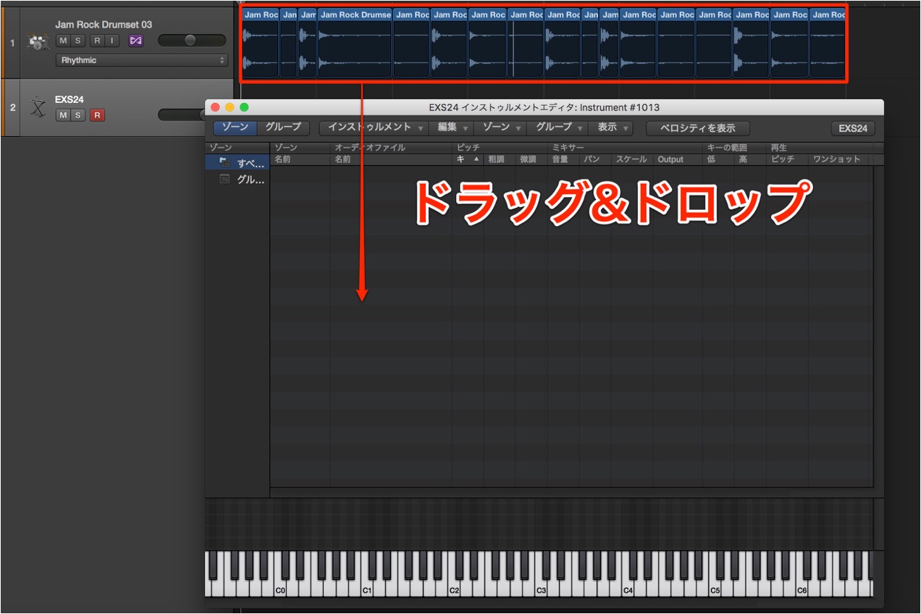
Task: Solo the EXS24 track
Action: point(77,115)
